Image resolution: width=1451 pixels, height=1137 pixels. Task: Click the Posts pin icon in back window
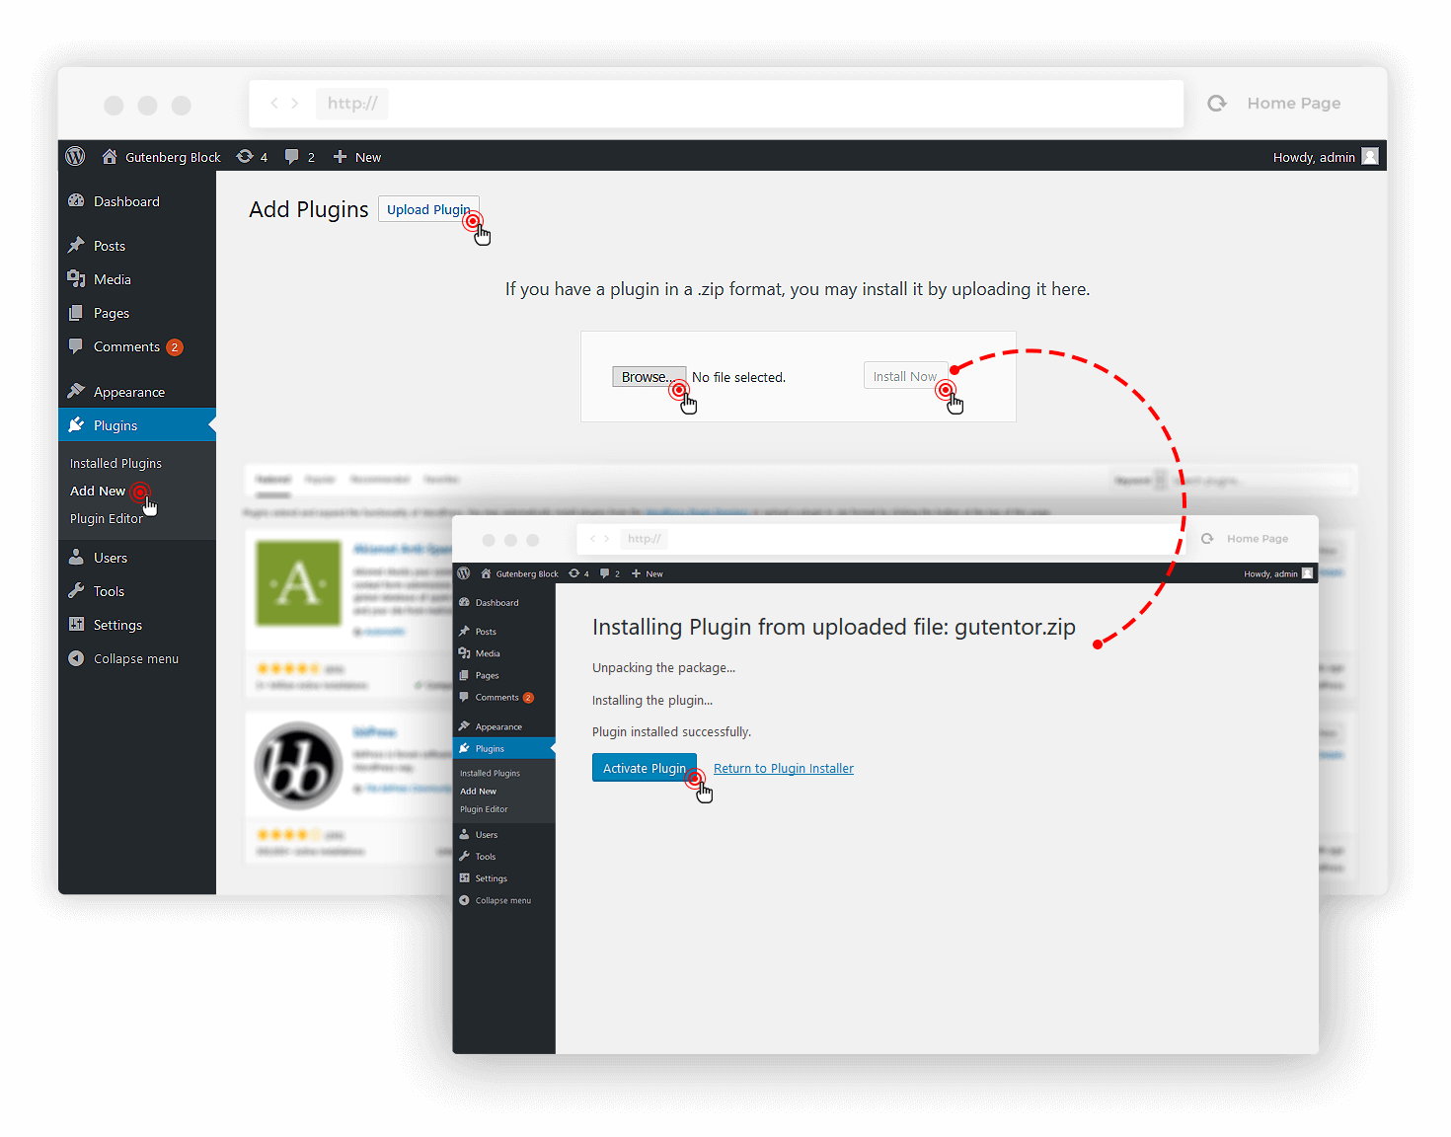pos(76,245)
